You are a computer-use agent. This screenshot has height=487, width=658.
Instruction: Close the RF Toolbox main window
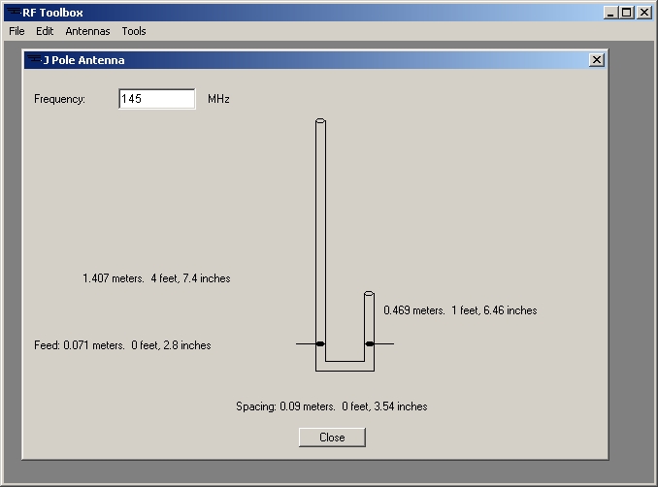pos(643,13)
